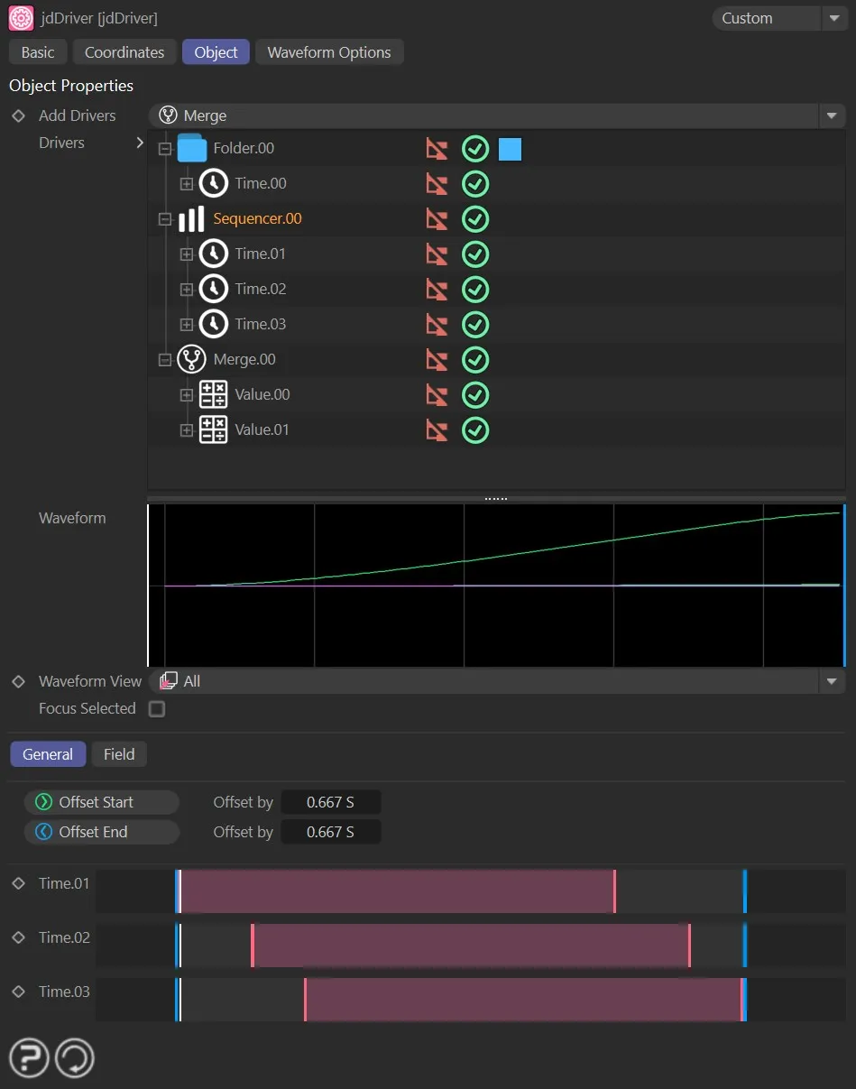Click the reset circular arrow icon

[x=75, y=1057]
